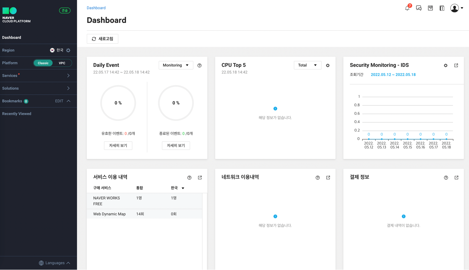This screenshot has height=270, width=469.
Task: Select the NAVER WORKS FREE row
Action: click(144, 201)
